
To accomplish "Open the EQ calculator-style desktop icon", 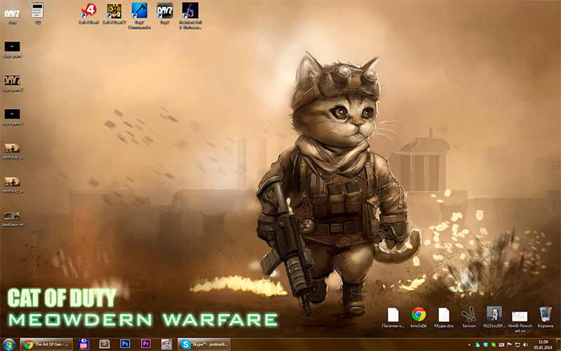I will [x=38, y=13].
